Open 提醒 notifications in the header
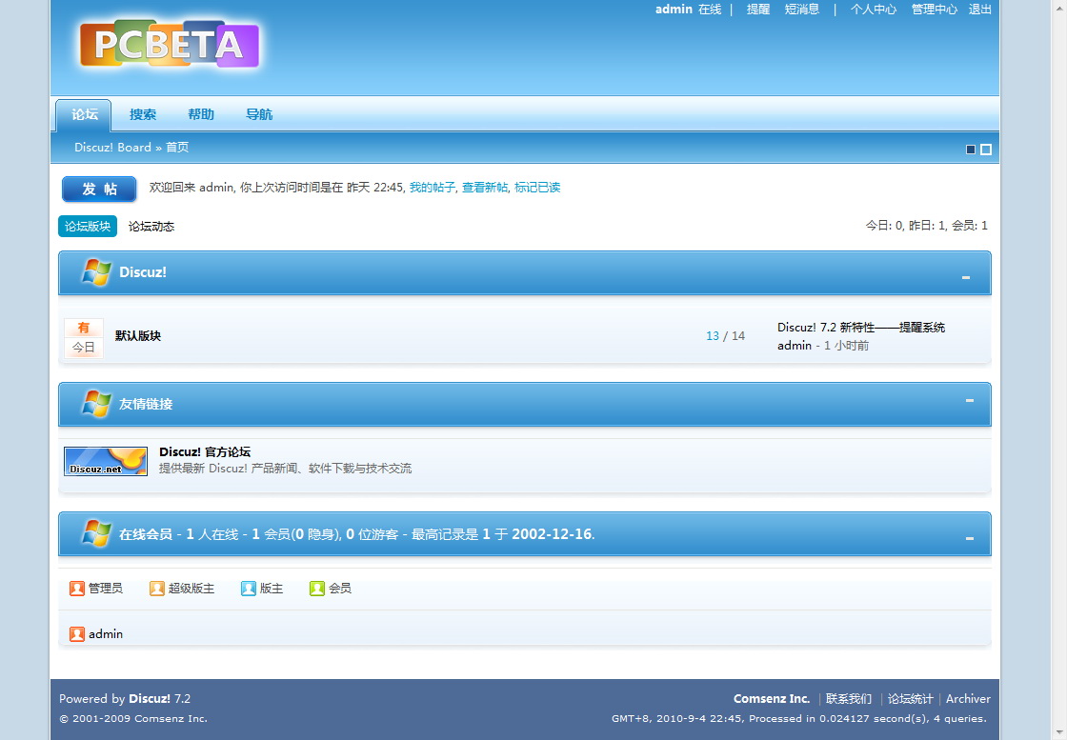The image size is (1067, 740). pyautogui.click(x=758, y=9)
